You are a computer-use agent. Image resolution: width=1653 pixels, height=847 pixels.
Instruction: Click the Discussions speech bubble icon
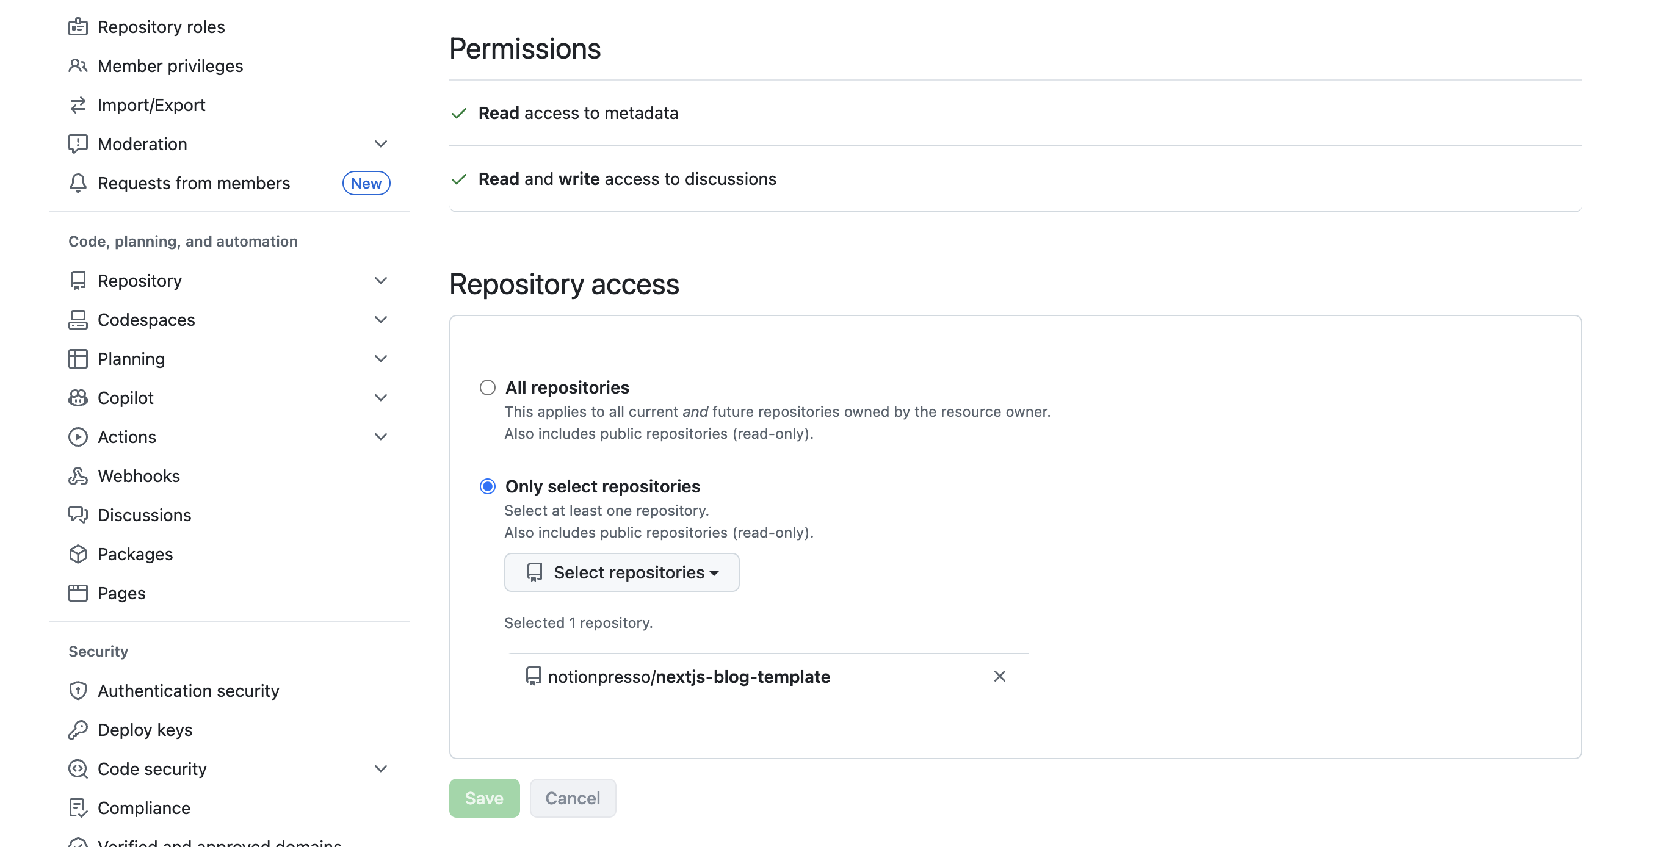[x=78, y=514]
